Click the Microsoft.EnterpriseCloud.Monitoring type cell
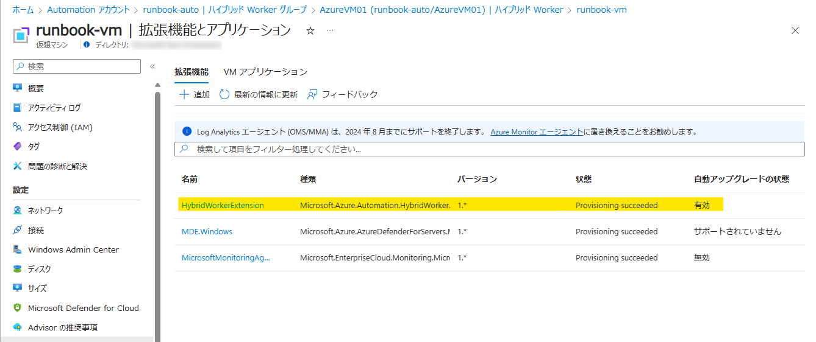 coord(375,258)
